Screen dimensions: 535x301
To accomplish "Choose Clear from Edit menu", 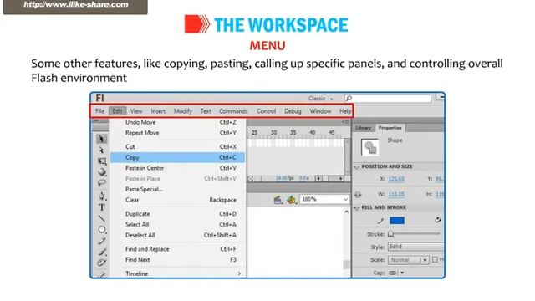I will pos(177,200).
